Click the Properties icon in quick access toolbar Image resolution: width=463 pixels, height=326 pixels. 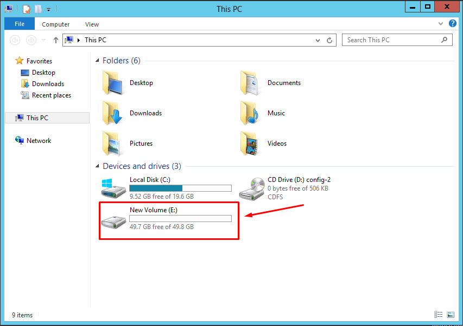click(x=26, y=9)
